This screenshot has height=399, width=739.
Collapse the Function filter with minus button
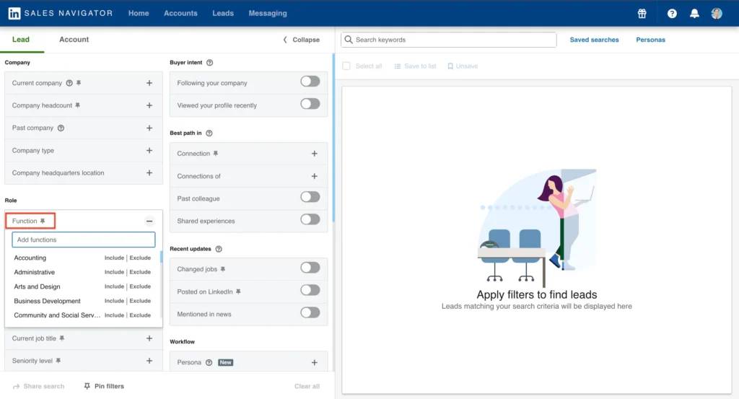[149, 221]
